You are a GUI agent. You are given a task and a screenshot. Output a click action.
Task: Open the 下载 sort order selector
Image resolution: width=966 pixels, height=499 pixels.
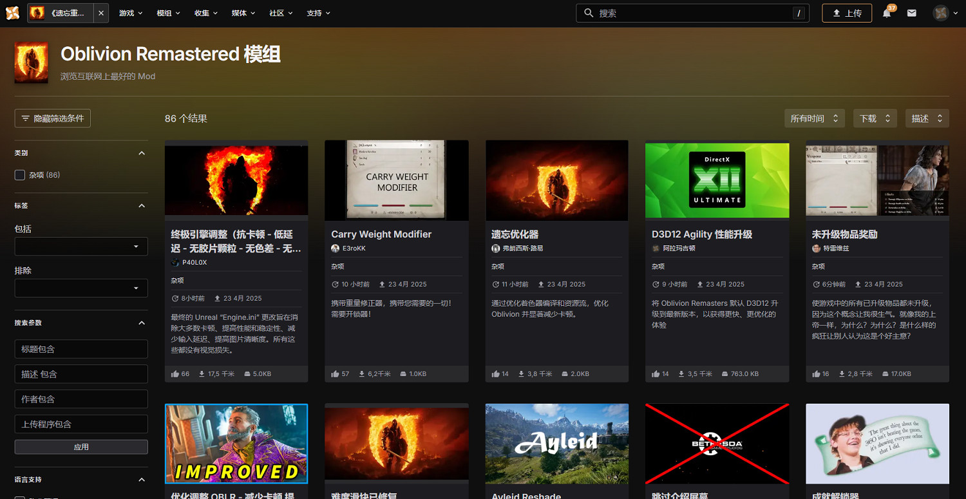(875, 118)
